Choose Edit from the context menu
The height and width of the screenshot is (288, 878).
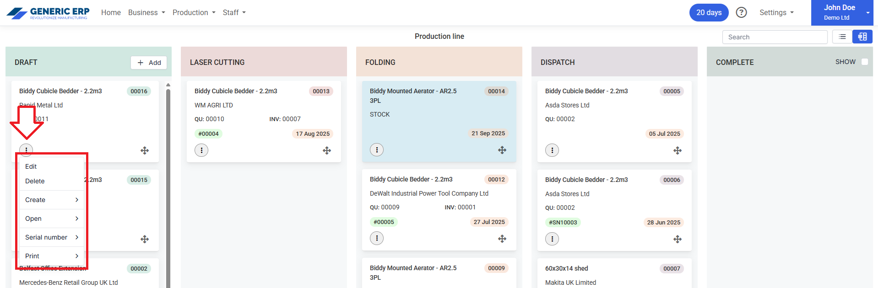[31, 166]
